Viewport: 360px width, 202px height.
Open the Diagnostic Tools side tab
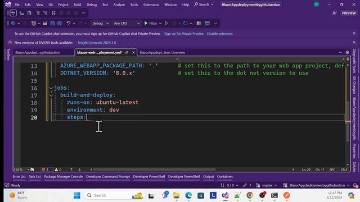pyautogui.click(x=354, y=61)
